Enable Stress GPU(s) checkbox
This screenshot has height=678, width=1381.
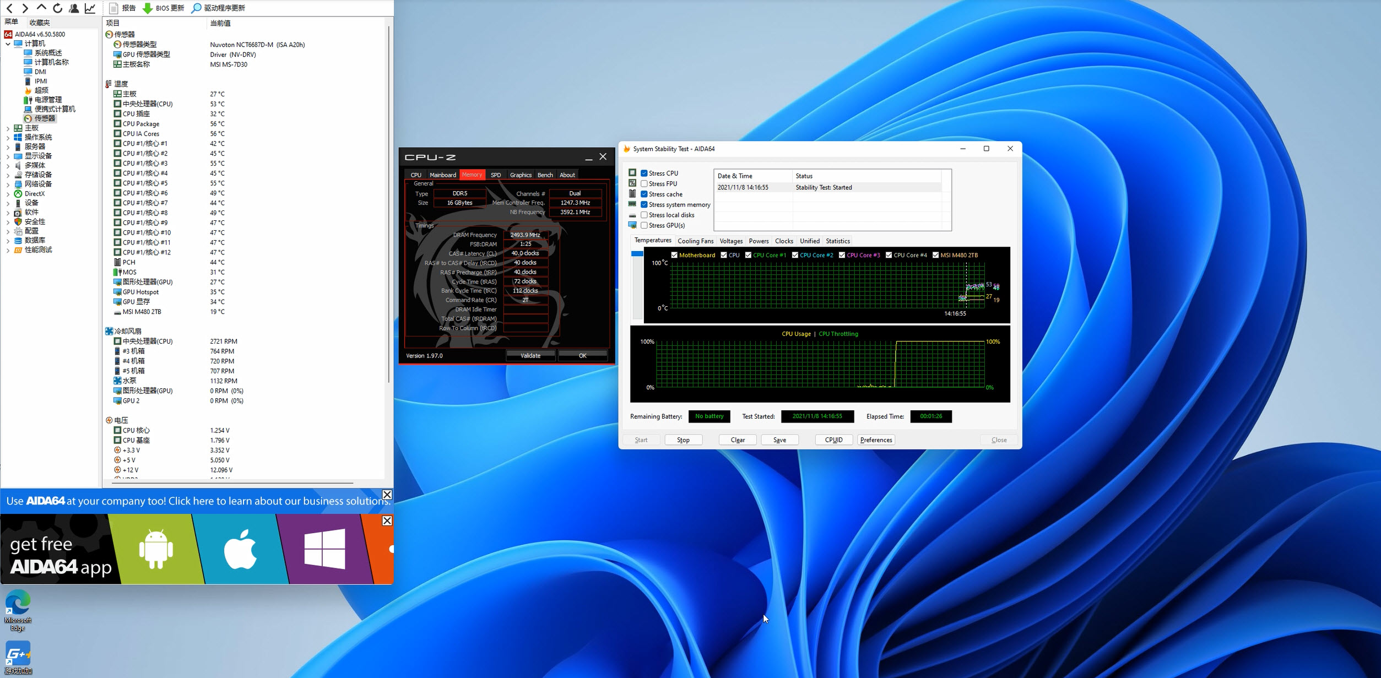click(x=644, y=225)
